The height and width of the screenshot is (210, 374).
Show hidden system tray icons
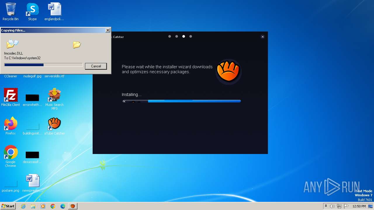tap(326, 206)
